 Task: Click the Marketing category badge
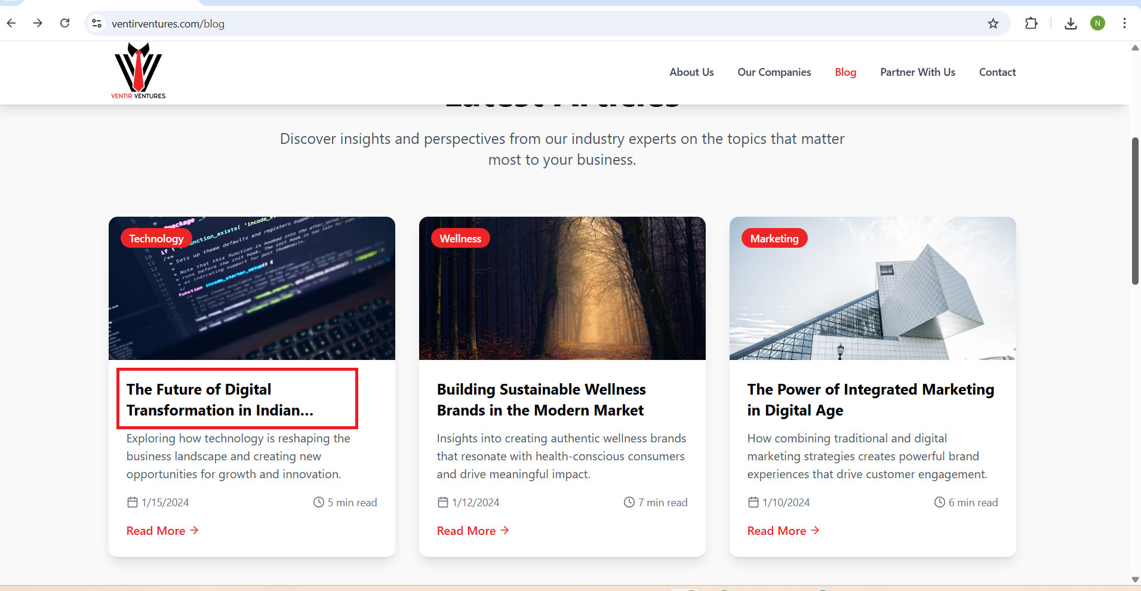coord(774,238)
